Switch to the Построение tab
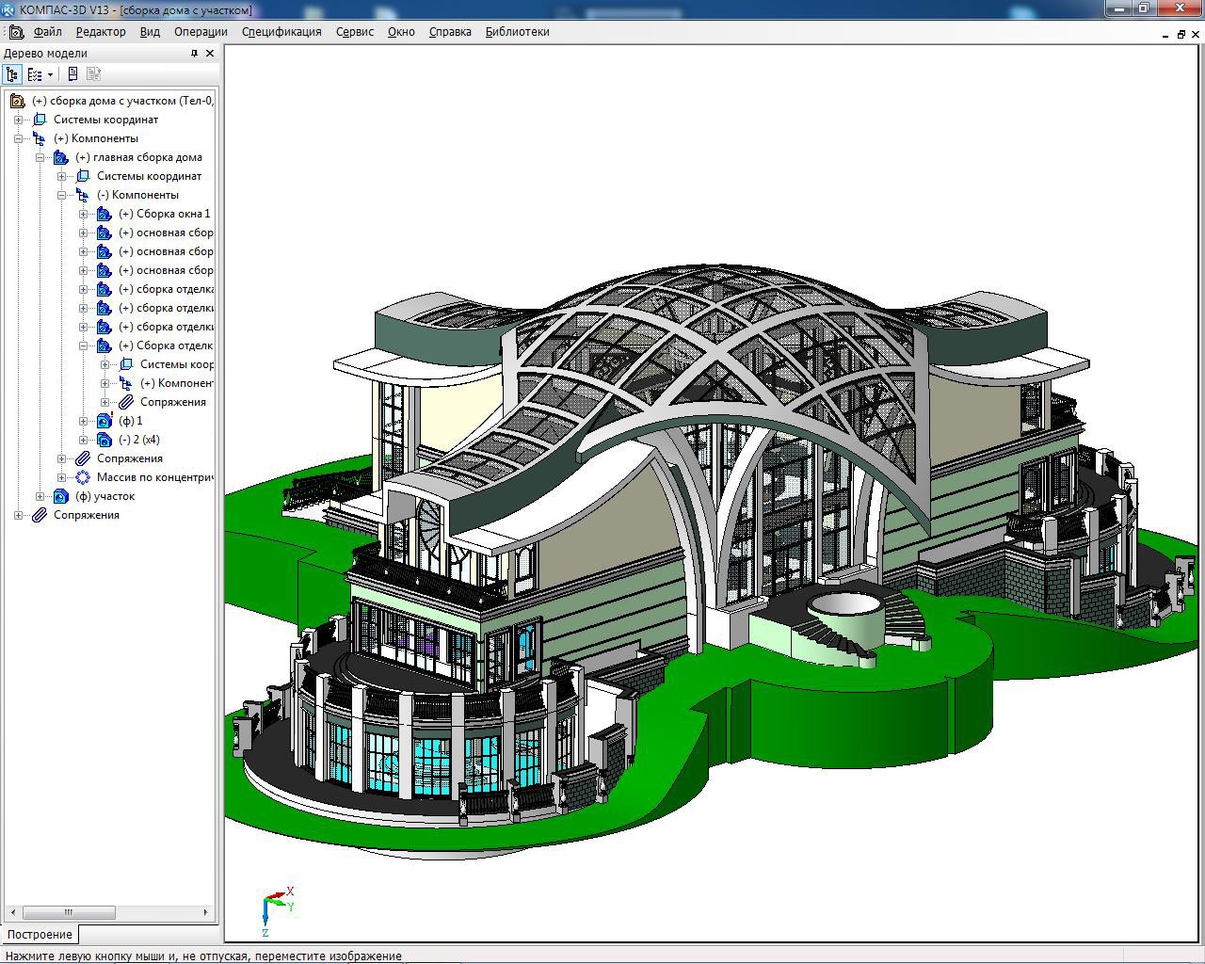This screenshot has width=1205, height=964. pos(40,935)
